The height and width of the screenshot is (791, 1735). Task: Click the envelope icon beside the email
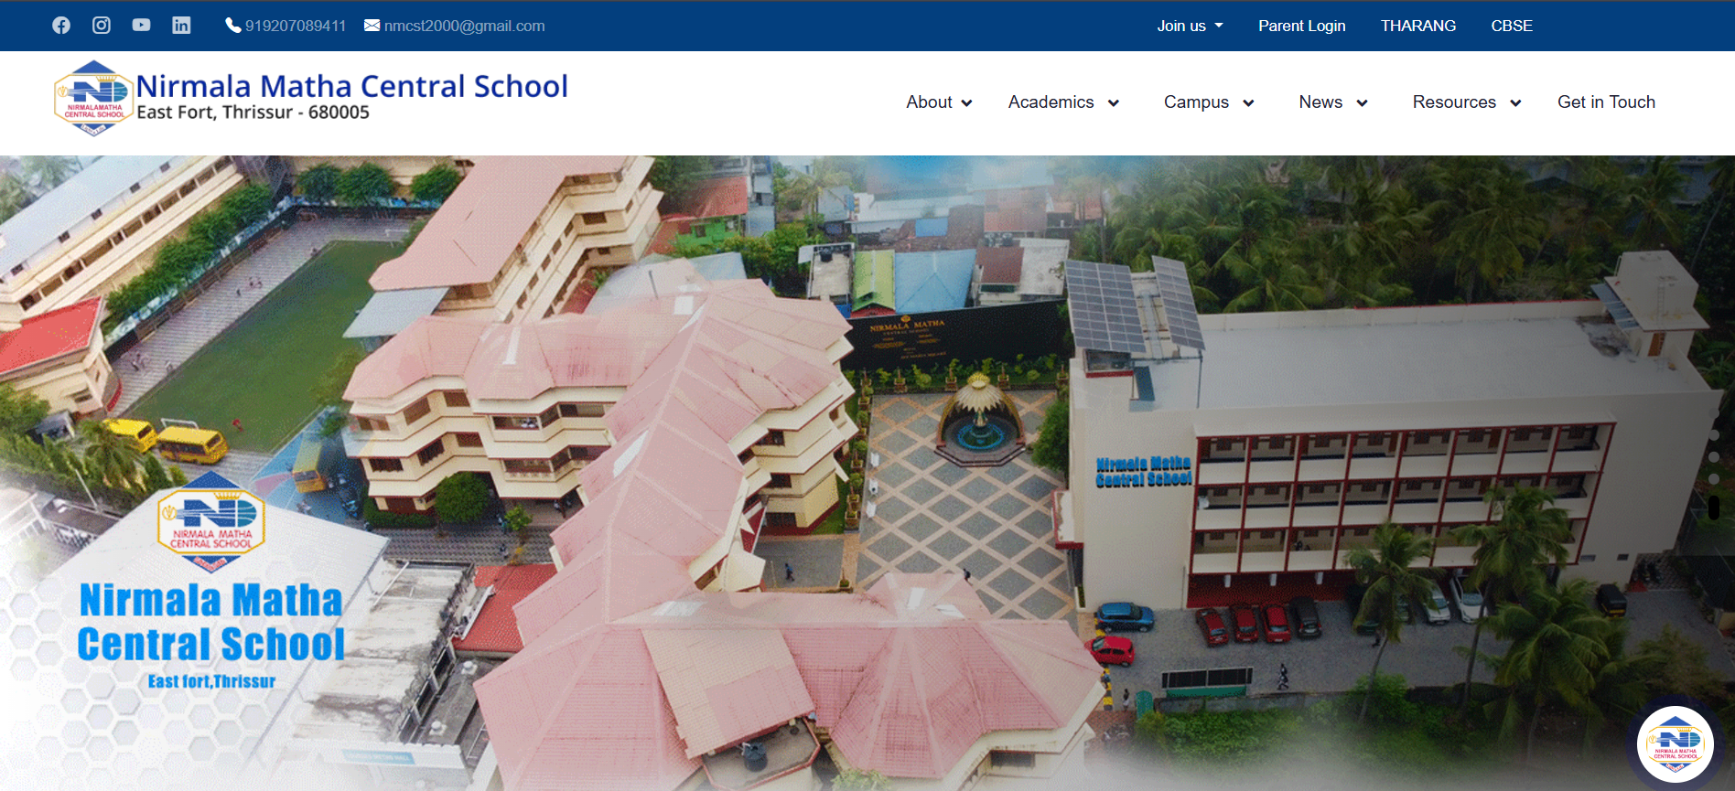372,26
